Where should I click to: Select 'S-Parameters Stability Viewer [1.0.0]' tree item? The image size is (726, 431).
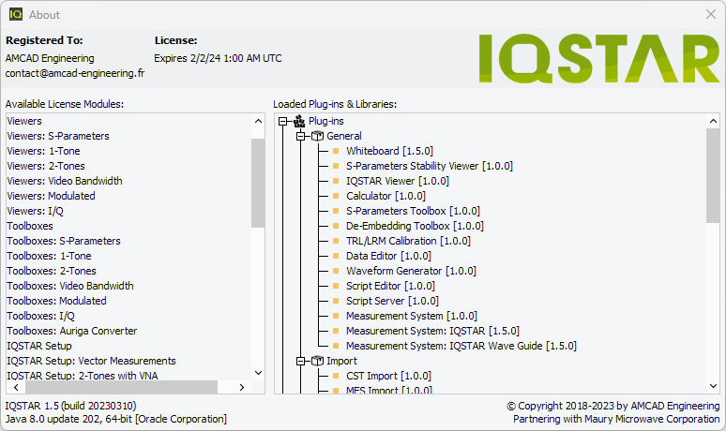point(430,166)
